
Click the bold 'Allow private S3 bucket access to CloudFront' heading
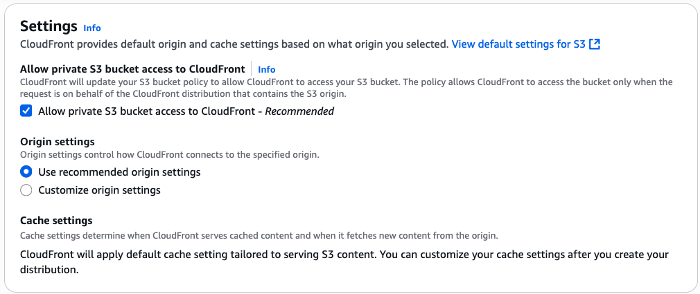point(132,69)
